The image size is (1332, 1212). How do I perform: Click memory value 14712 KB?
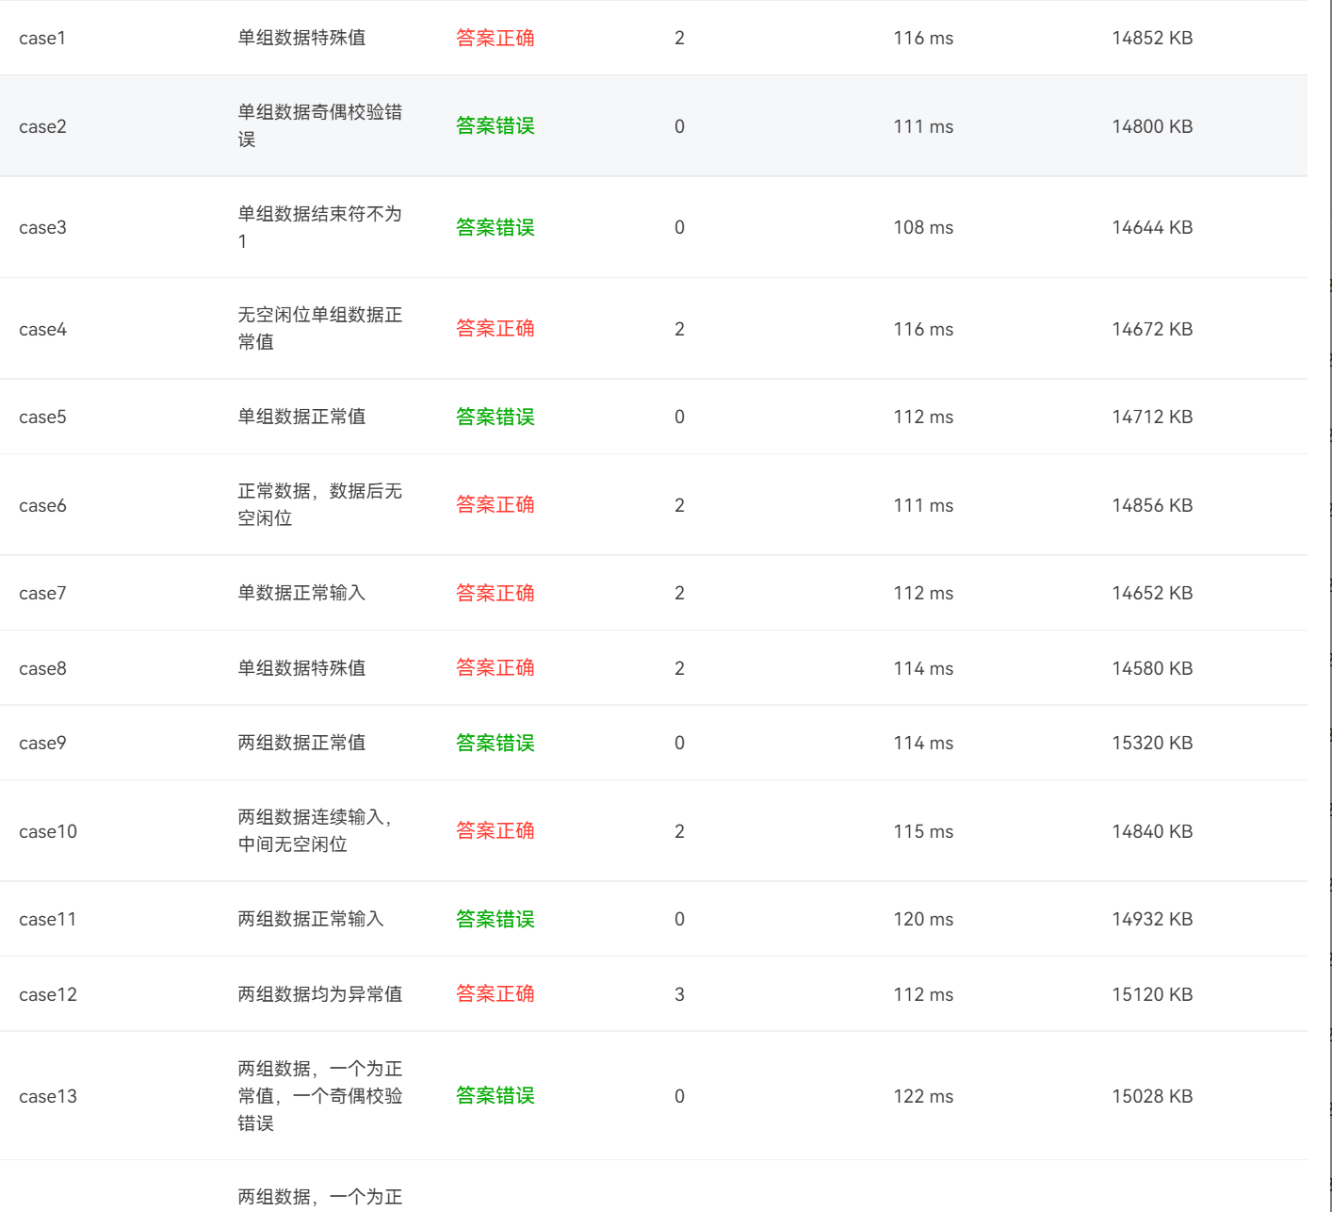pyautogui.click(x=1152, y=418)
